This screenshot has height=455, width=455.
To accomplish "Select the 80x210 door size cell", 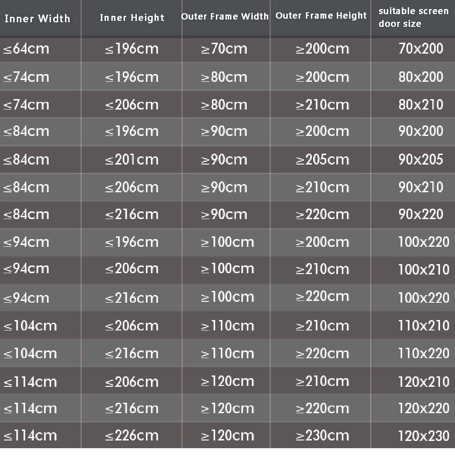I will click(x=420, y=105).
